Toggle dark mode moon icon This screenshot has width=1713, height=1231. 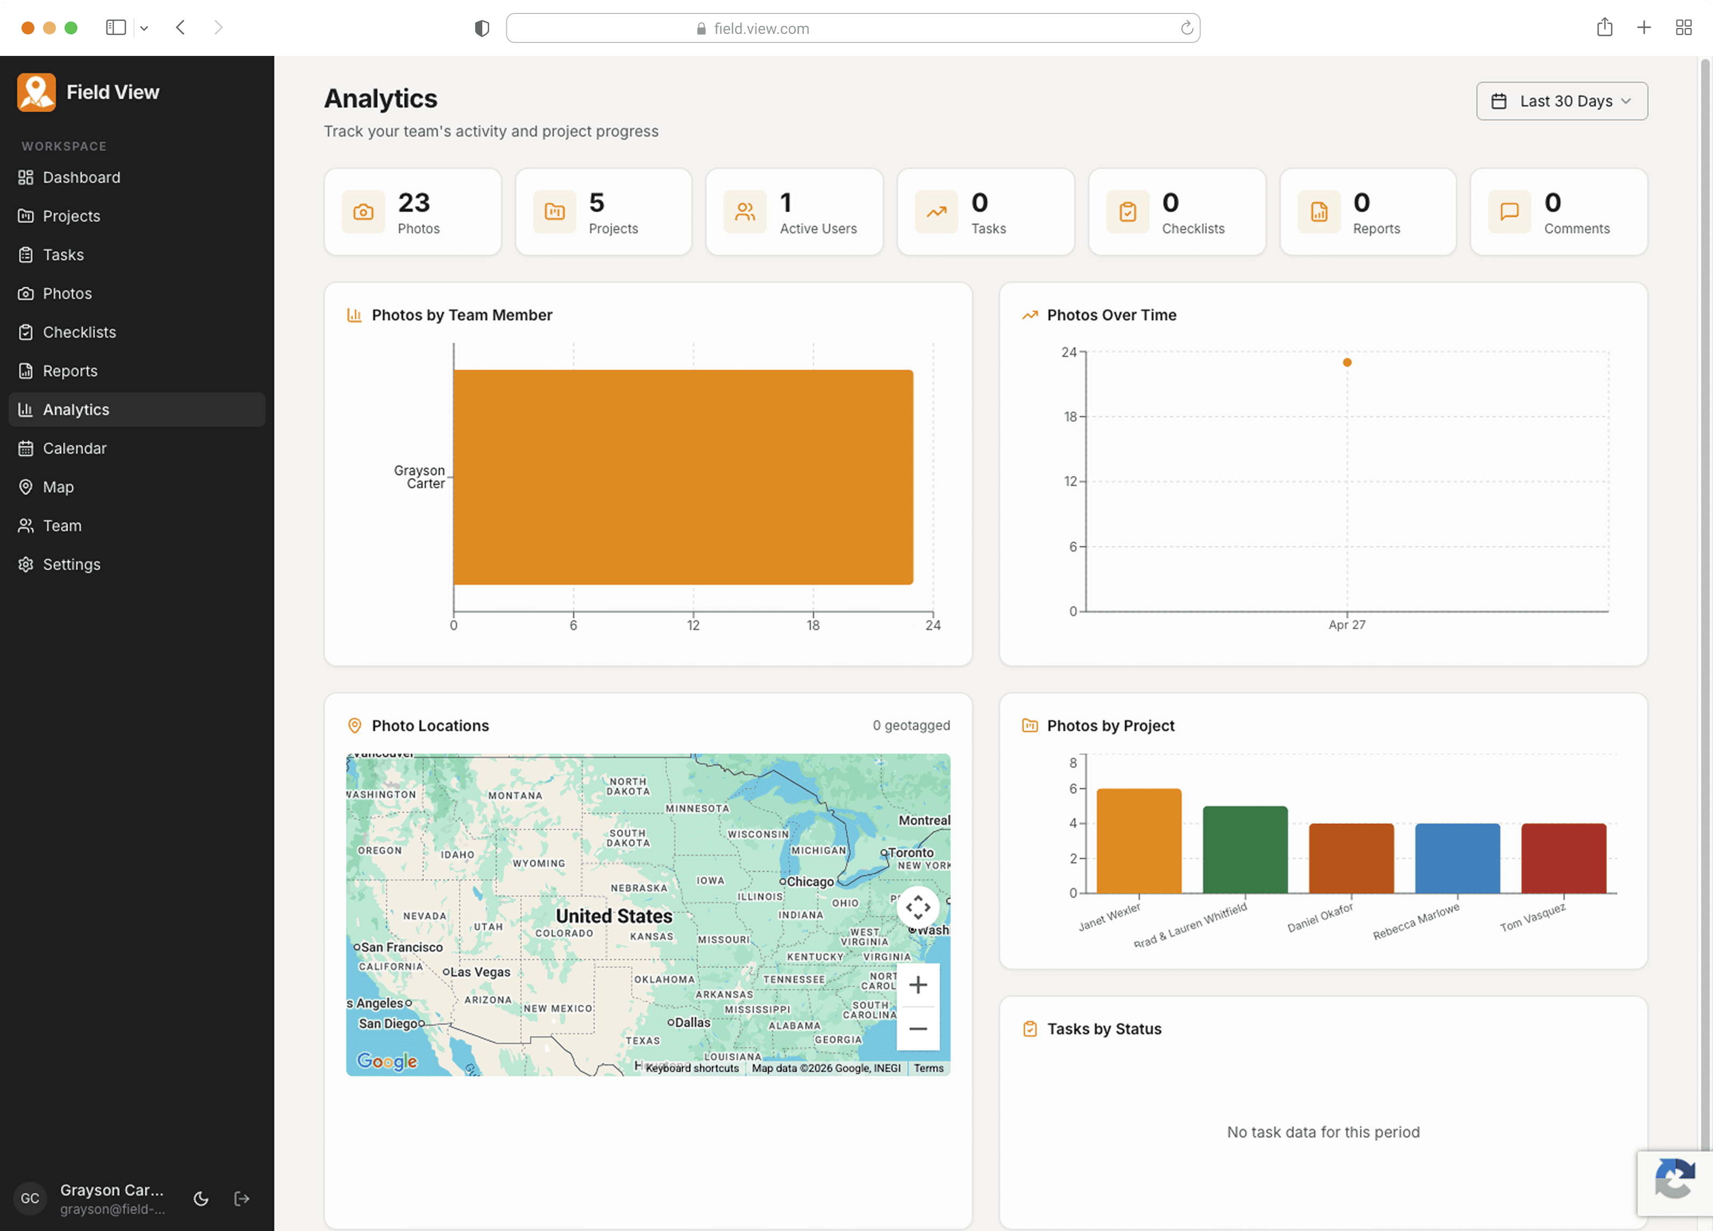201,1199
